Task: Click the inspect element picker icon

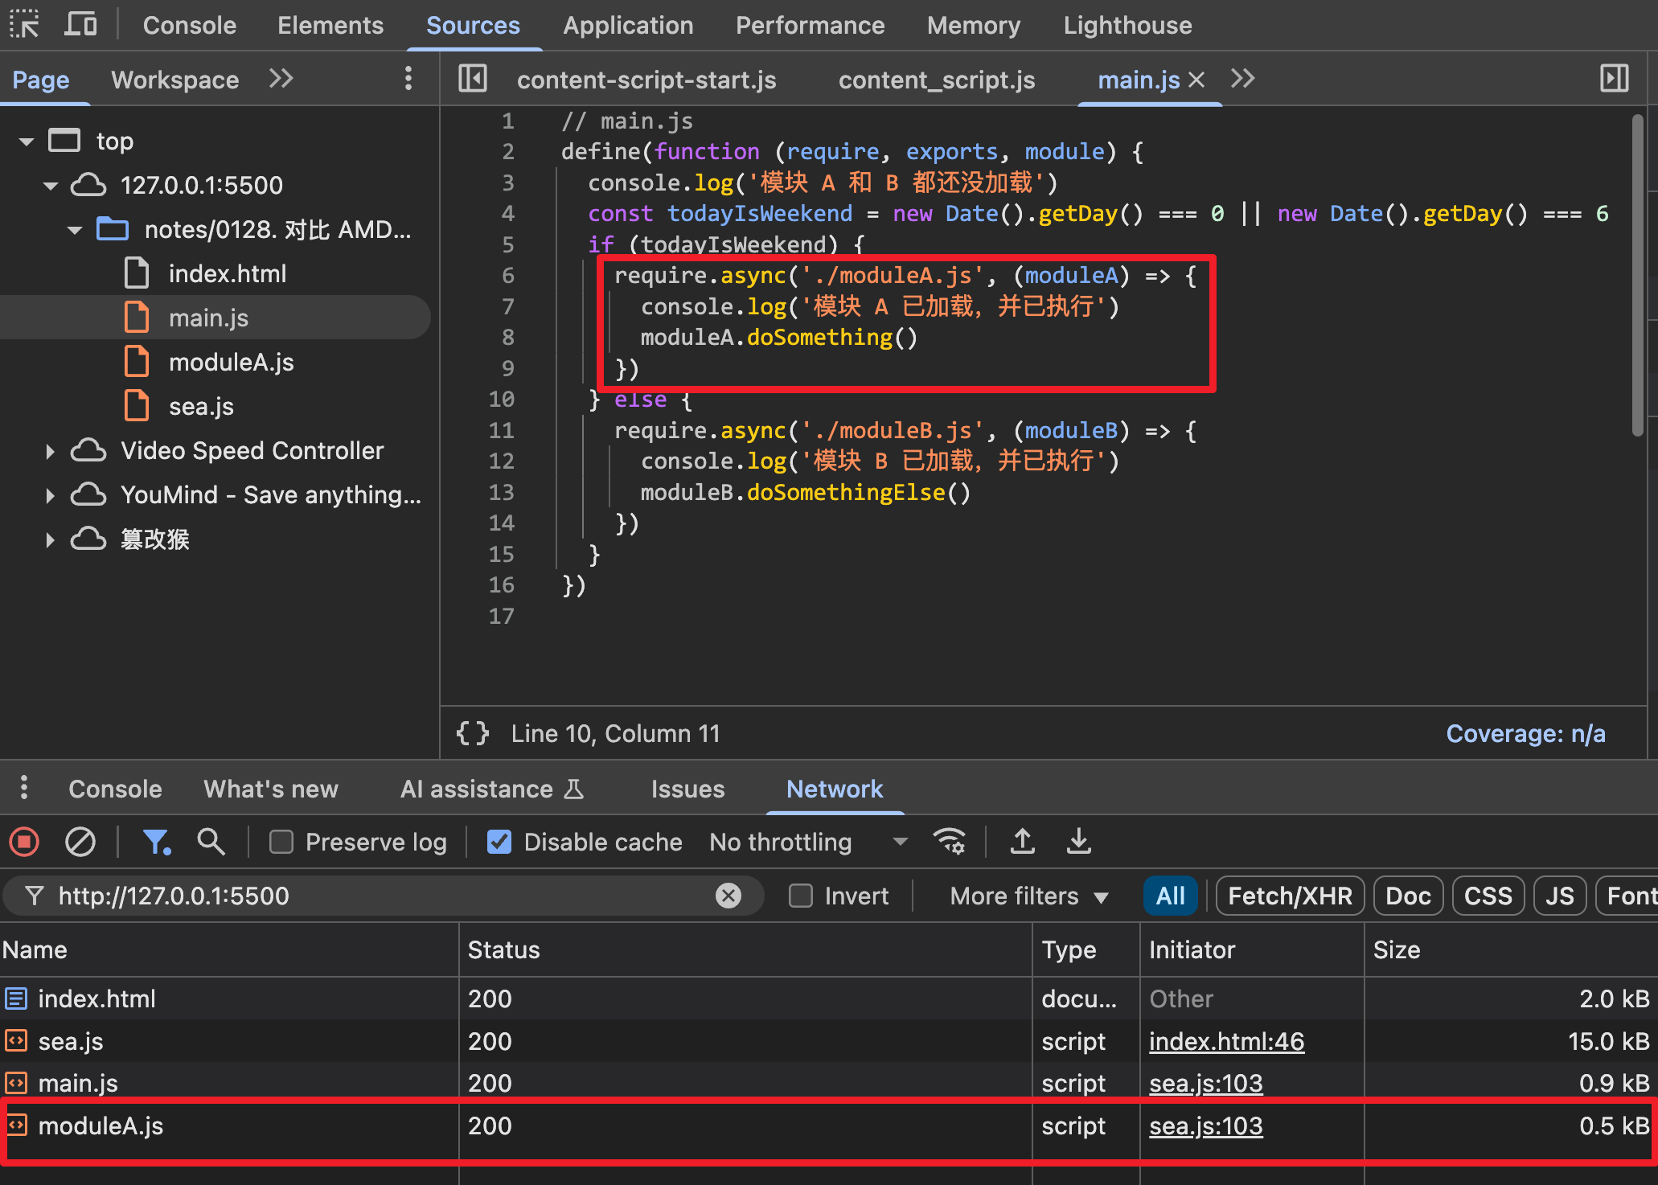Action: point(24,25)
